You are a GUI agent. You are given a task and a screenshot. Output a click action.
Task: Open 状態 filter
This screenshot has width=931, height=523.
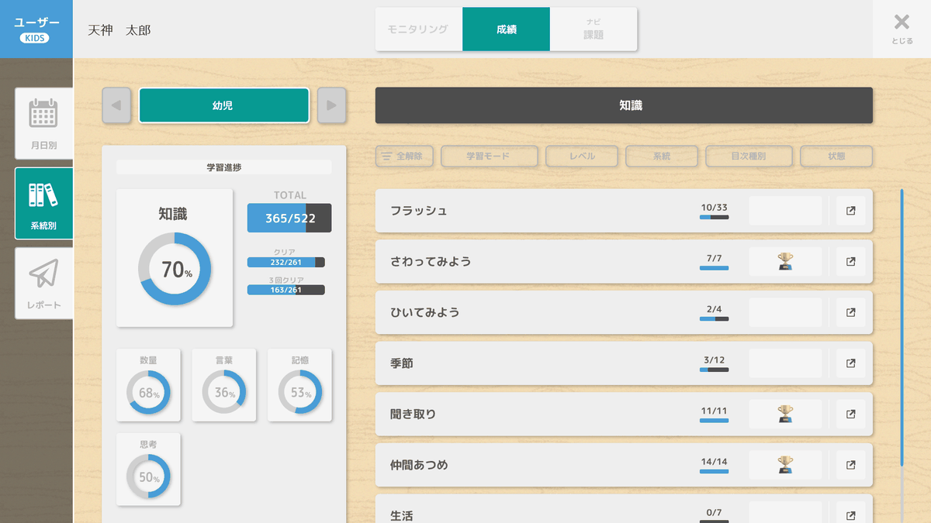coord(836,156)
